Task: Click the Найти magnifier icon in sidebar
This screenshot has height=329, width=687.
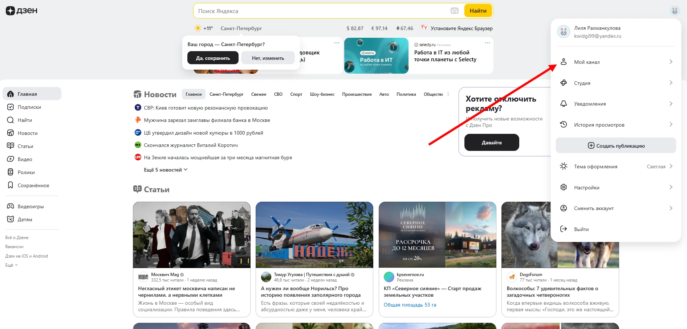Action: (x=11, y=120)
